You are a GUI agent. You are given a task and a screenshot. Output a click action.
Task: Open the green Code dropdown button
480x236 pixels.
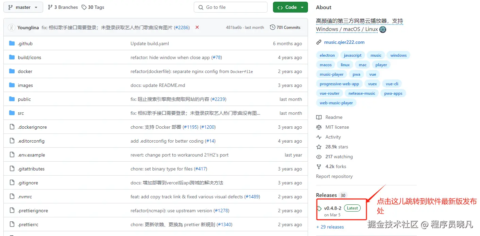(290, 7)
